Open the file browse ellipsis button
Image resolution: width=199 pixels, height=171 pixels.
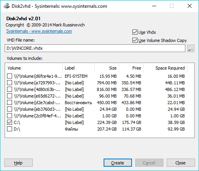[x=191, y=48]
